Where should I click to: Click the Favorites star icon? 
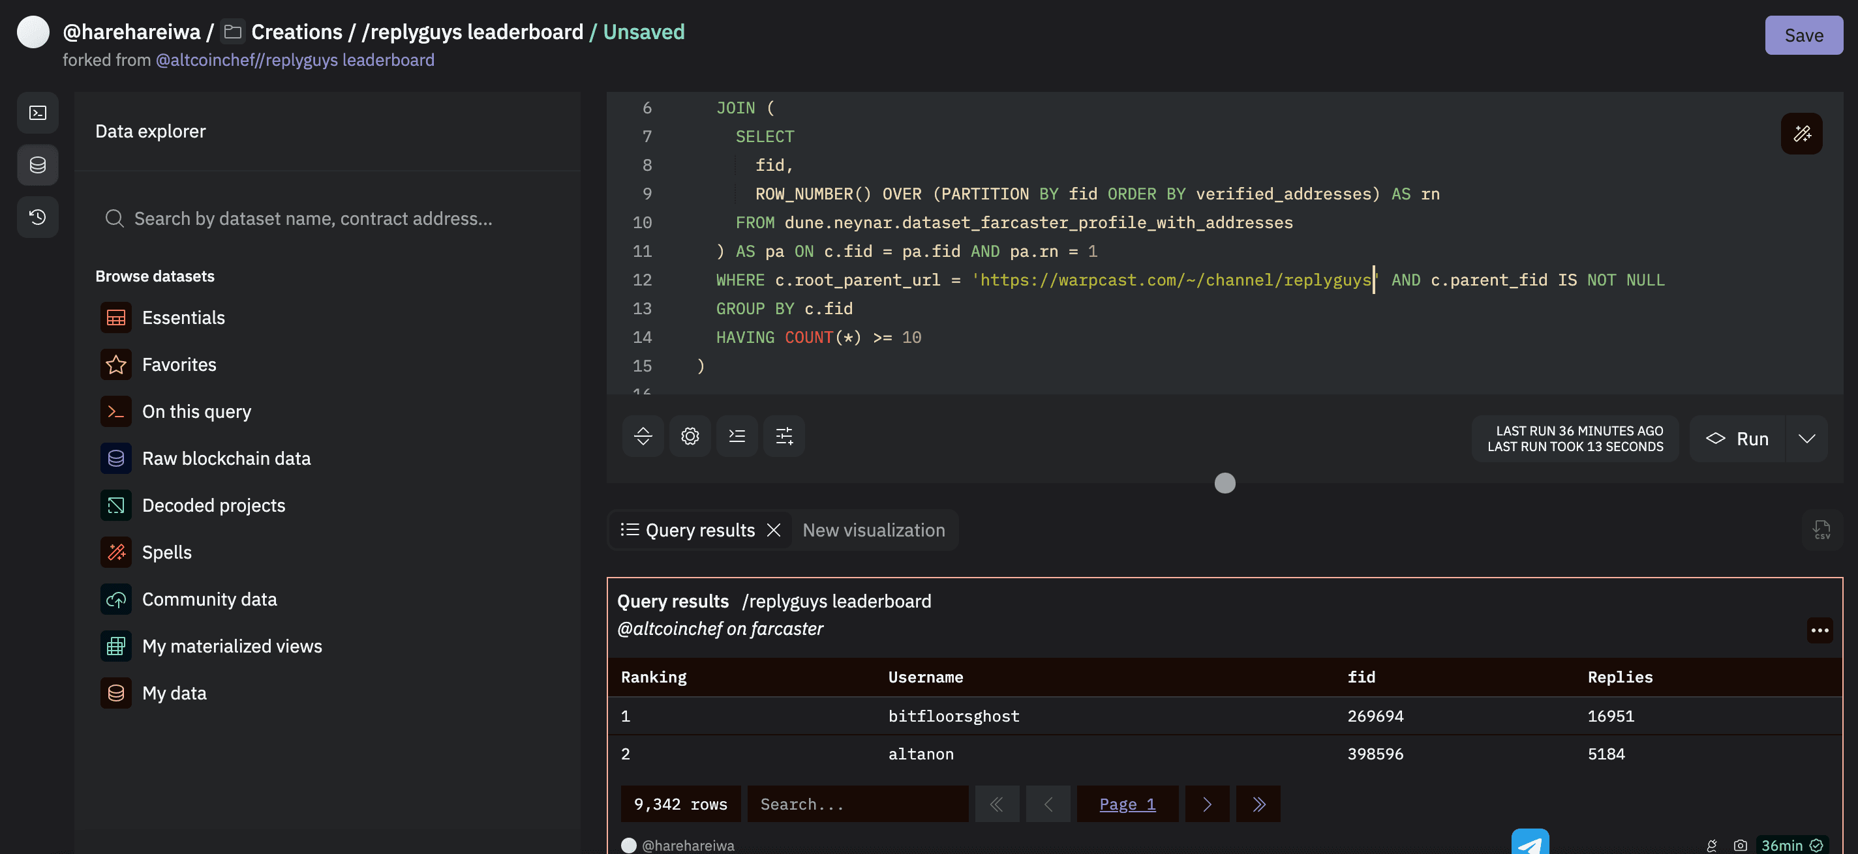115,364
